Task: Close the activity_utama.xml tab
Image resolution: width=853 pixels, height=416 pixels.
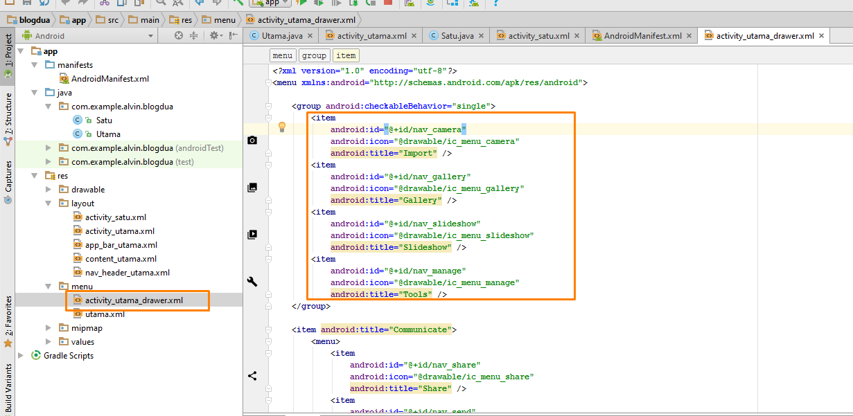Action: (x=414, y=36)
